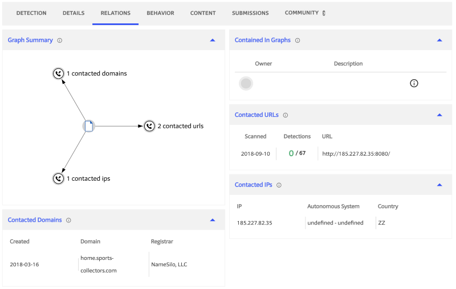Collapse the Contacted Domains section
The height and width of the screenshot is (289, 456).
click(213, 220)
